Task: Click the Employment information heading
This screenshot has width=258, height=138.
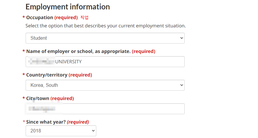Action: (68, 7)
